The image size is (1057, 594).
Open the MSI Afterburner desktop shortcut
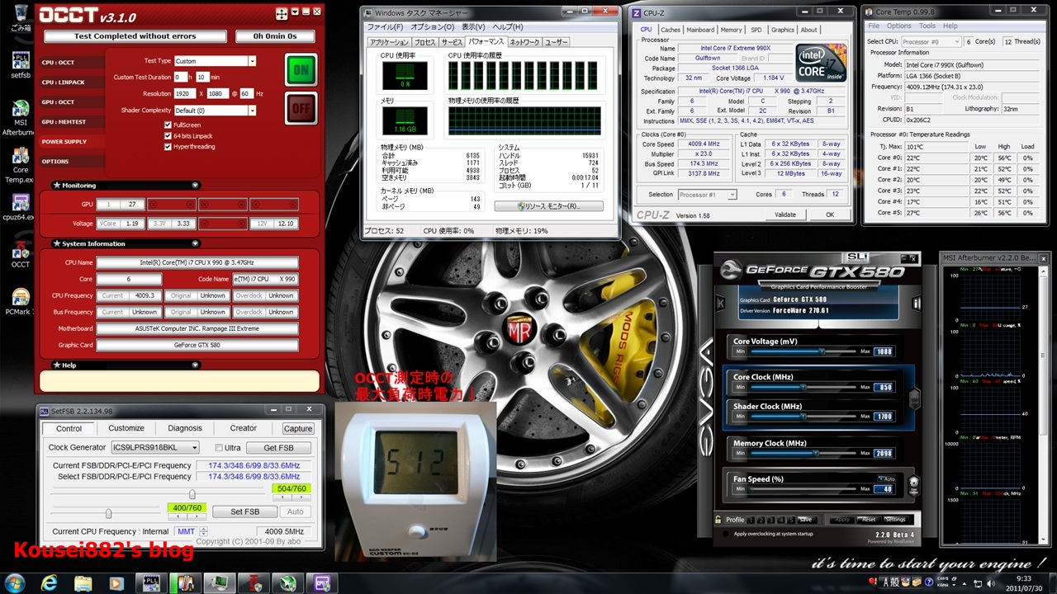[21, 116]
